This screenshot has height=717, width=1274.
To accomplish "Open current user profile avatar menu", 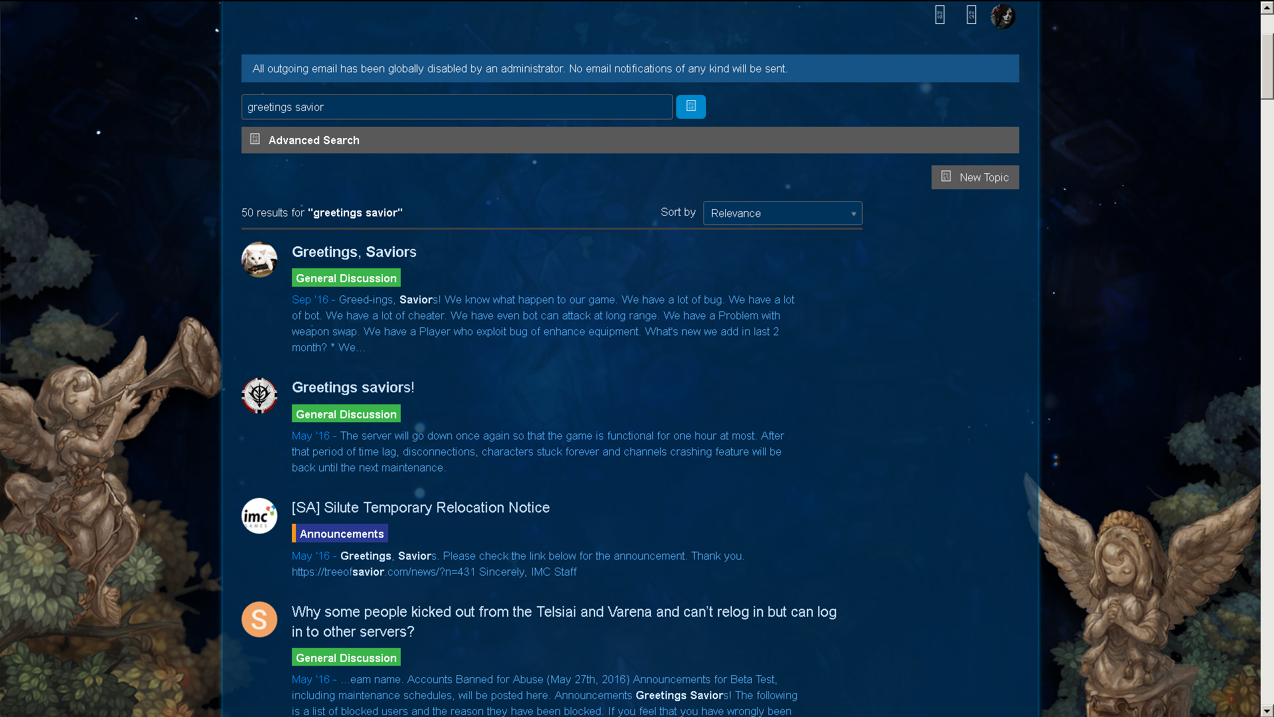I will click(1003, 16).
